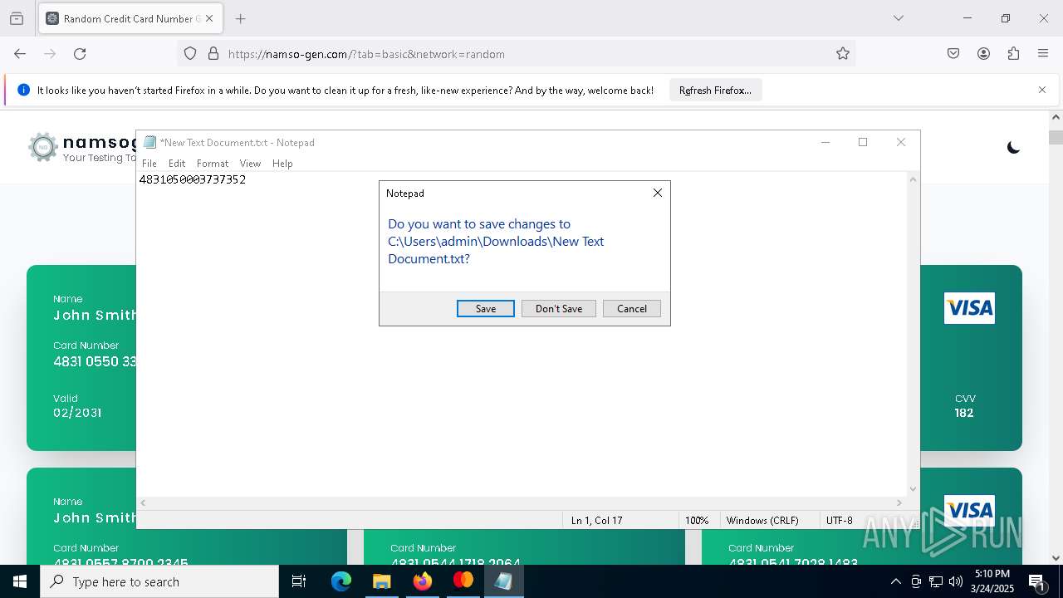Open Firefox recent browsing view icon
The height and width of the screenshot is (598, 1063).
tap(17, 18)
